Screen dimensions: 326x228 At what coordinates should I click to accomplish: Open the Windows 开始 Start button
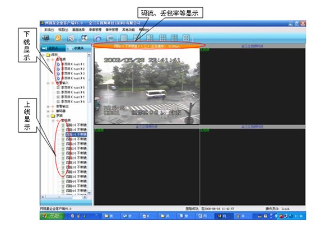(x=52, y=216)
